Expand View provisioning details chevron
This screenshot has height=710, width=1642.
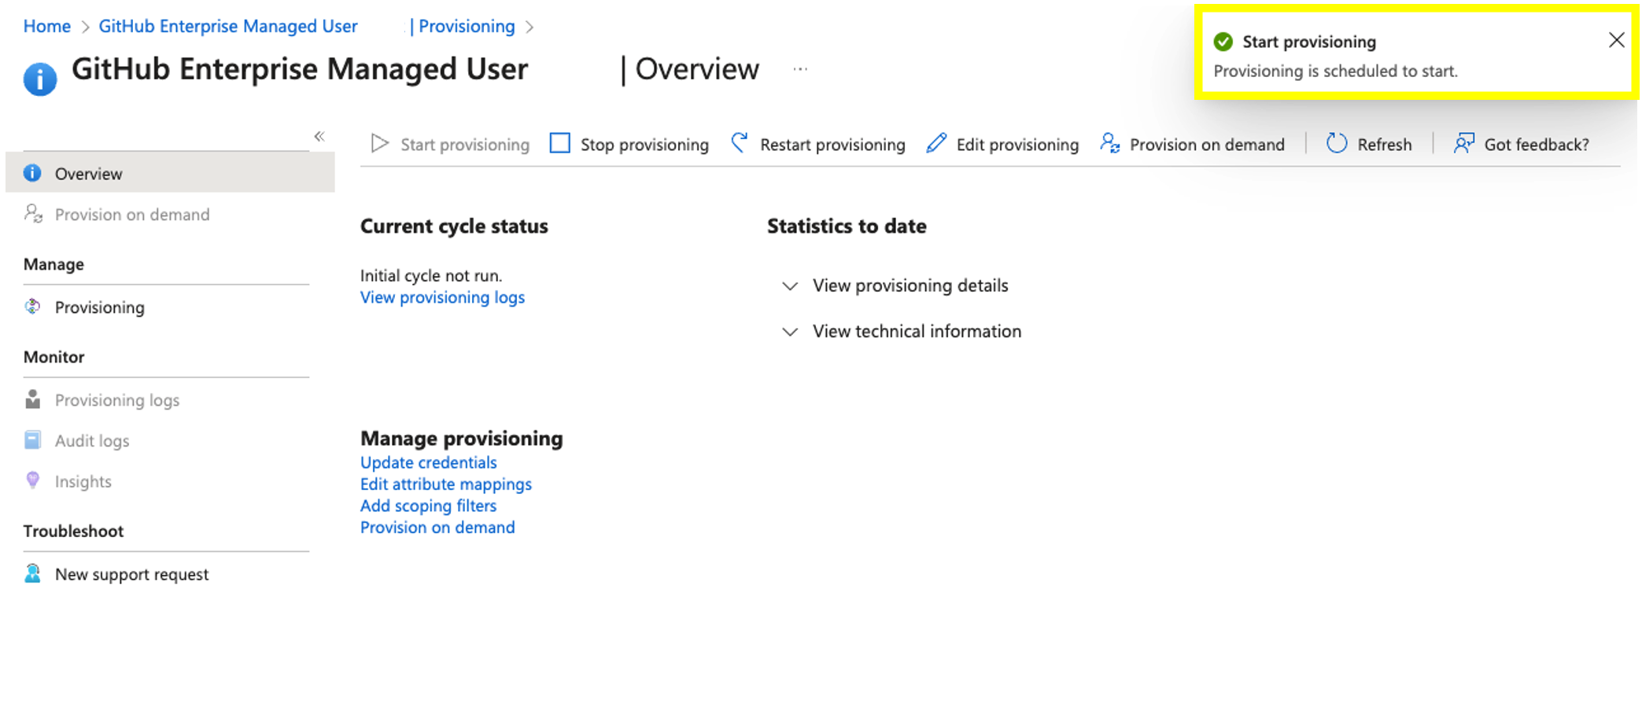[x=790, y=286]
